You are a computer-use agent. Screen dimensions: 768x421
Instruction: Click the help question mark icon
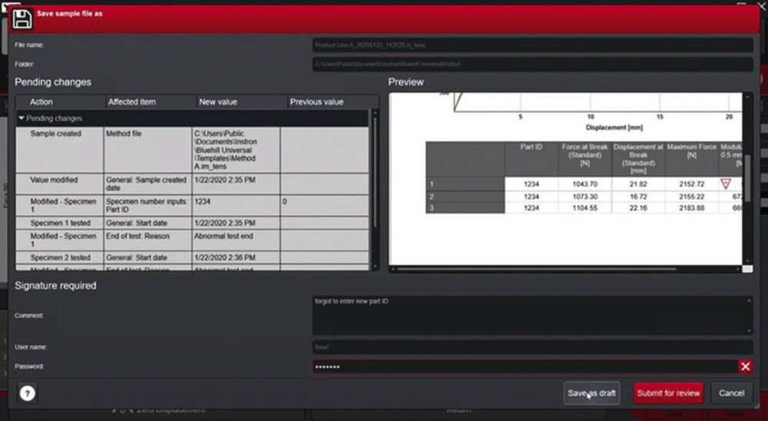pyautogui.click(x=28, y=393)
